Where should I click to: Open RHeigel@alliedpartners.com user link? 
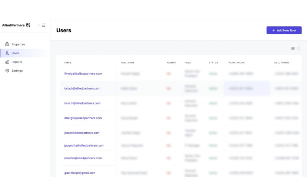(83, 74)
